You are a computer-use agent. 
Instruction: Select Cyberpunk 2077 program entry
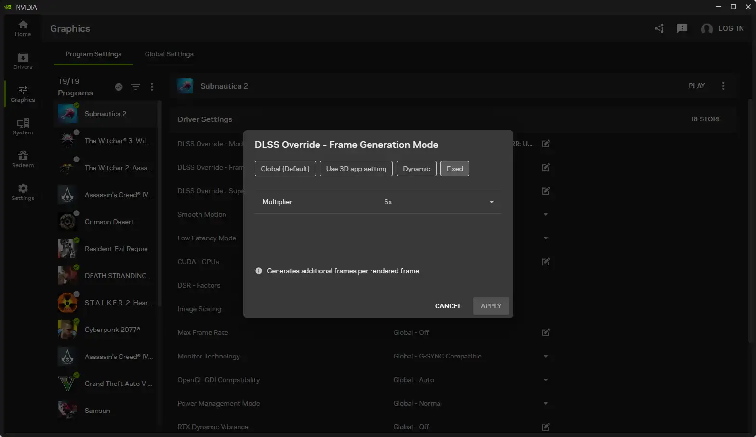(106, 330)
